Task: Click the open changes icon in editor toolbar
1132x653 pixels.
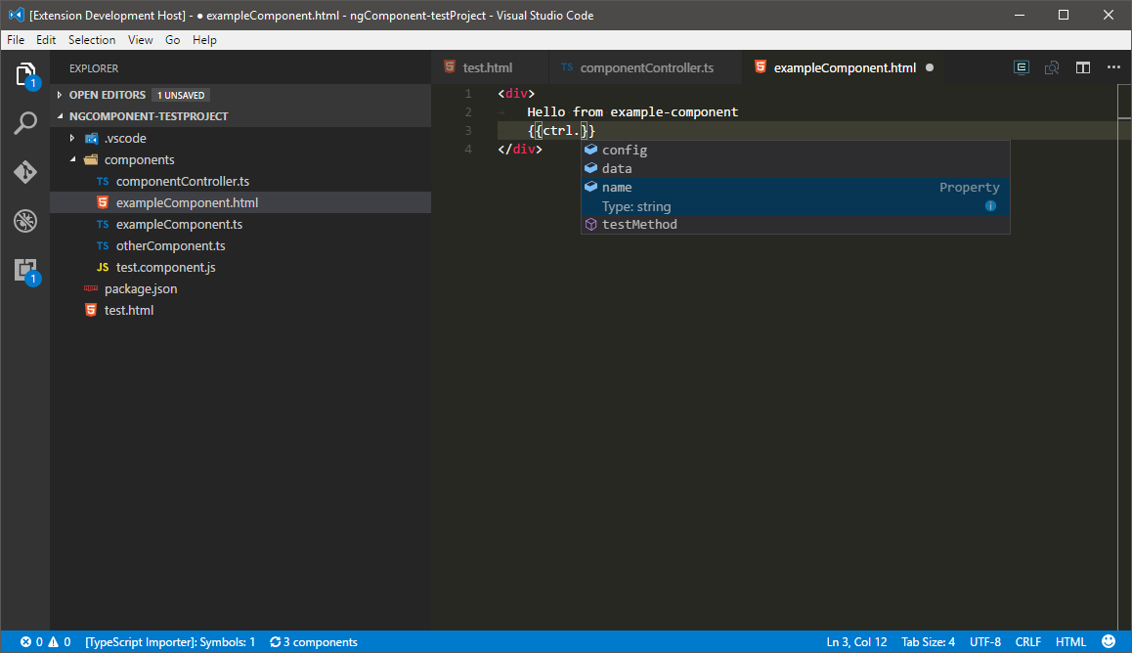Action: click(x=1052, y=67)
